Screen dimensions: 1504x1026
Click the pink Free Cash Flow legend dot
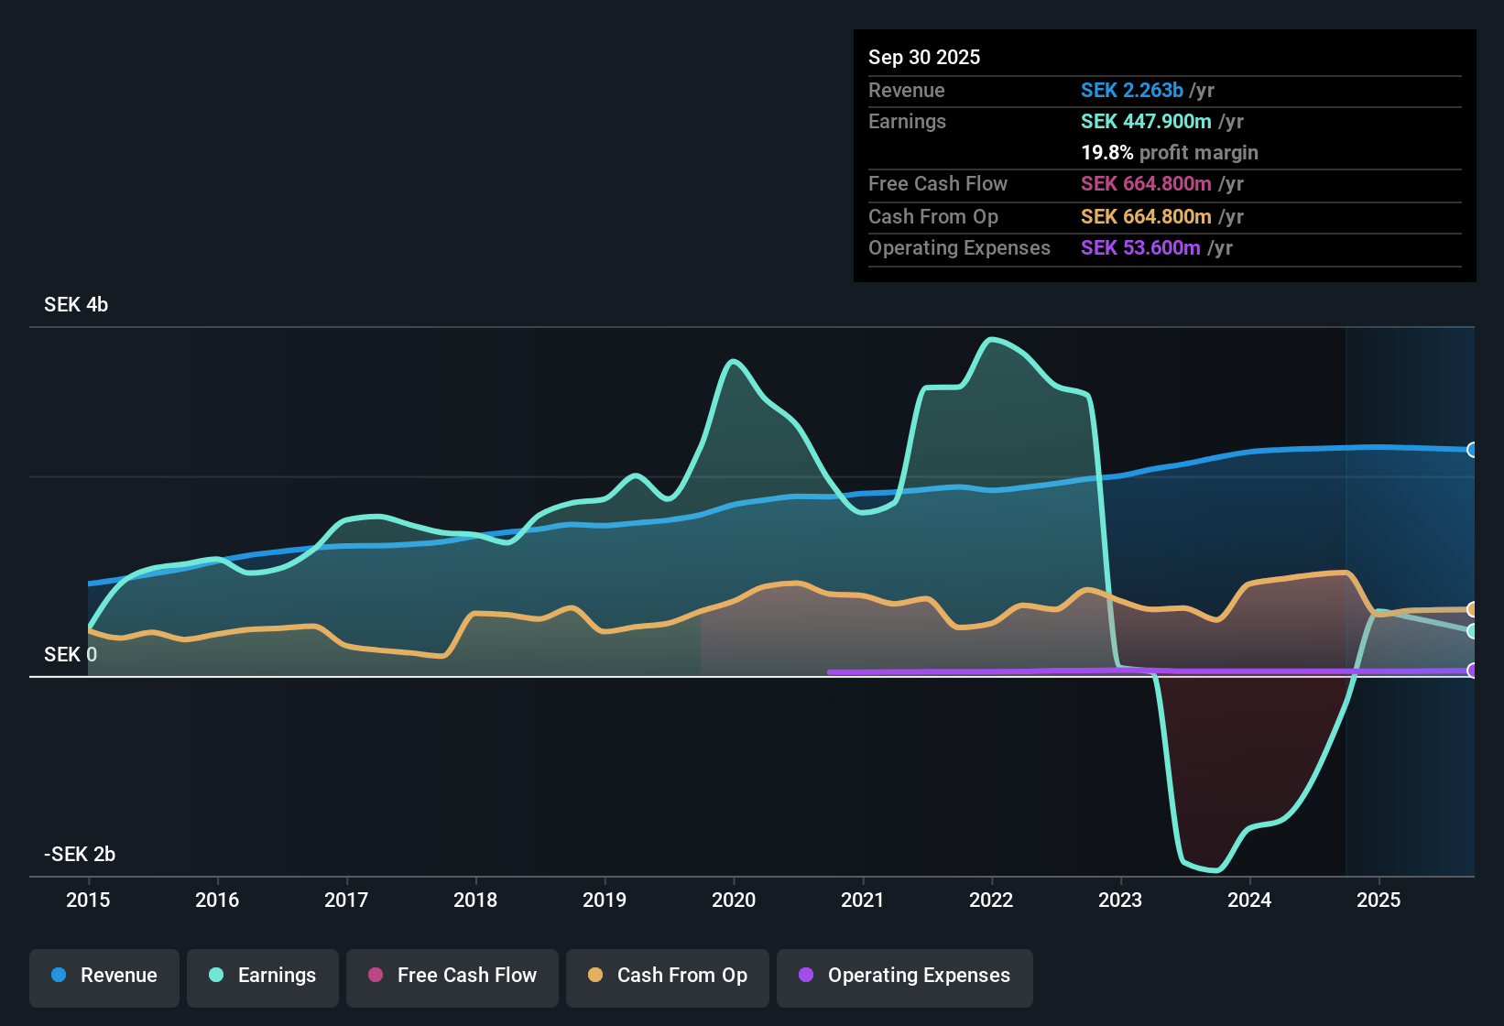click(374, 976)
